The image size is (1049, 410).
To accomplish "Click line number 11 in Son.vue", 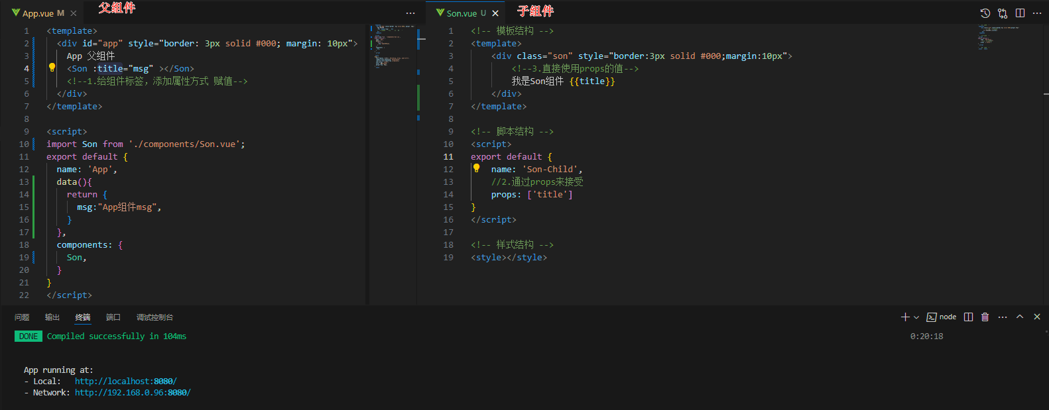I will (x=448, y=156).
